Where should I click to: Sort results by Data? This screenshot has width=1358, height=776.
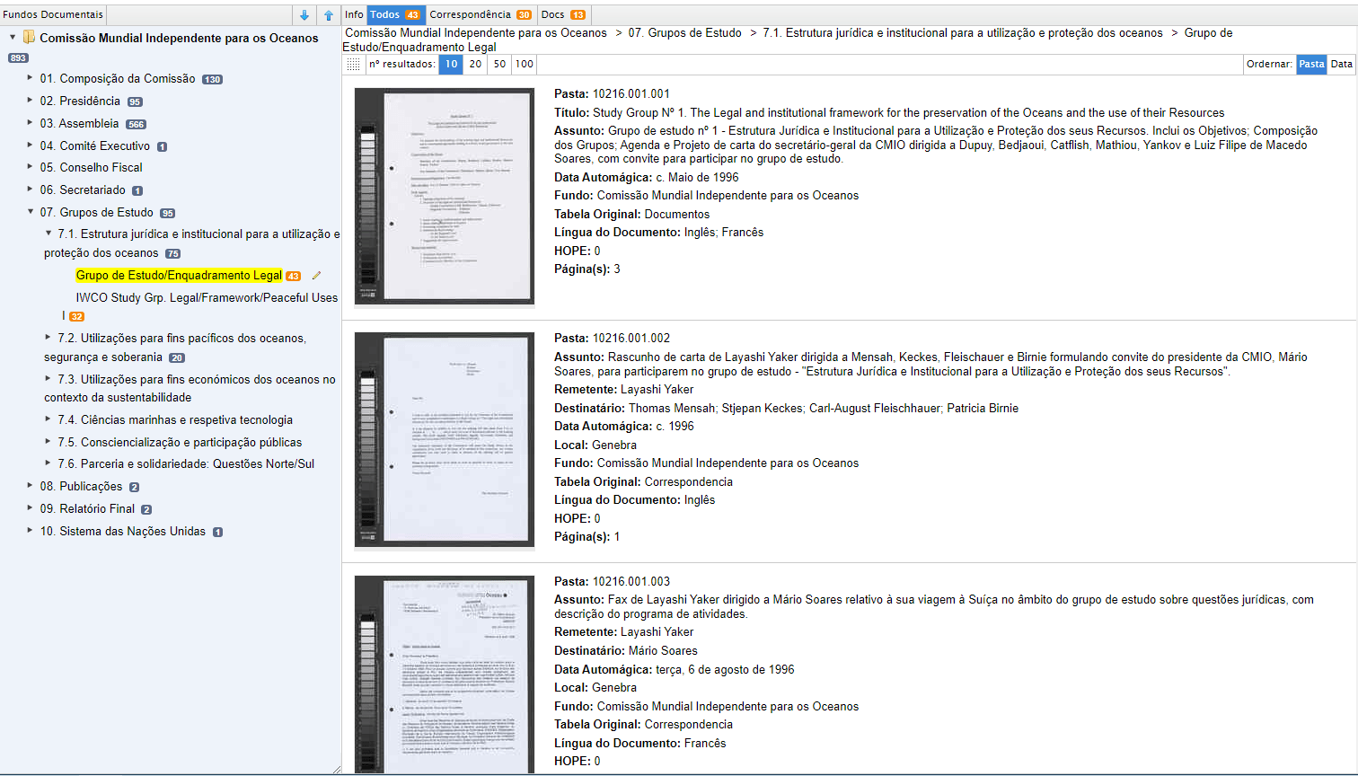[x=1341, y=65]
